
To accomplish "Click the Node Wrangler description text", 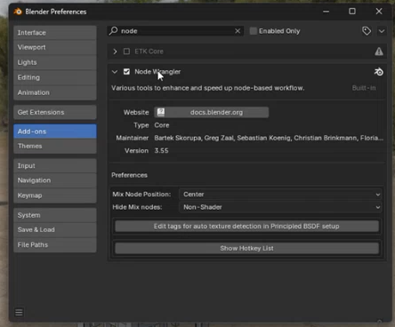I will [208, 88].
